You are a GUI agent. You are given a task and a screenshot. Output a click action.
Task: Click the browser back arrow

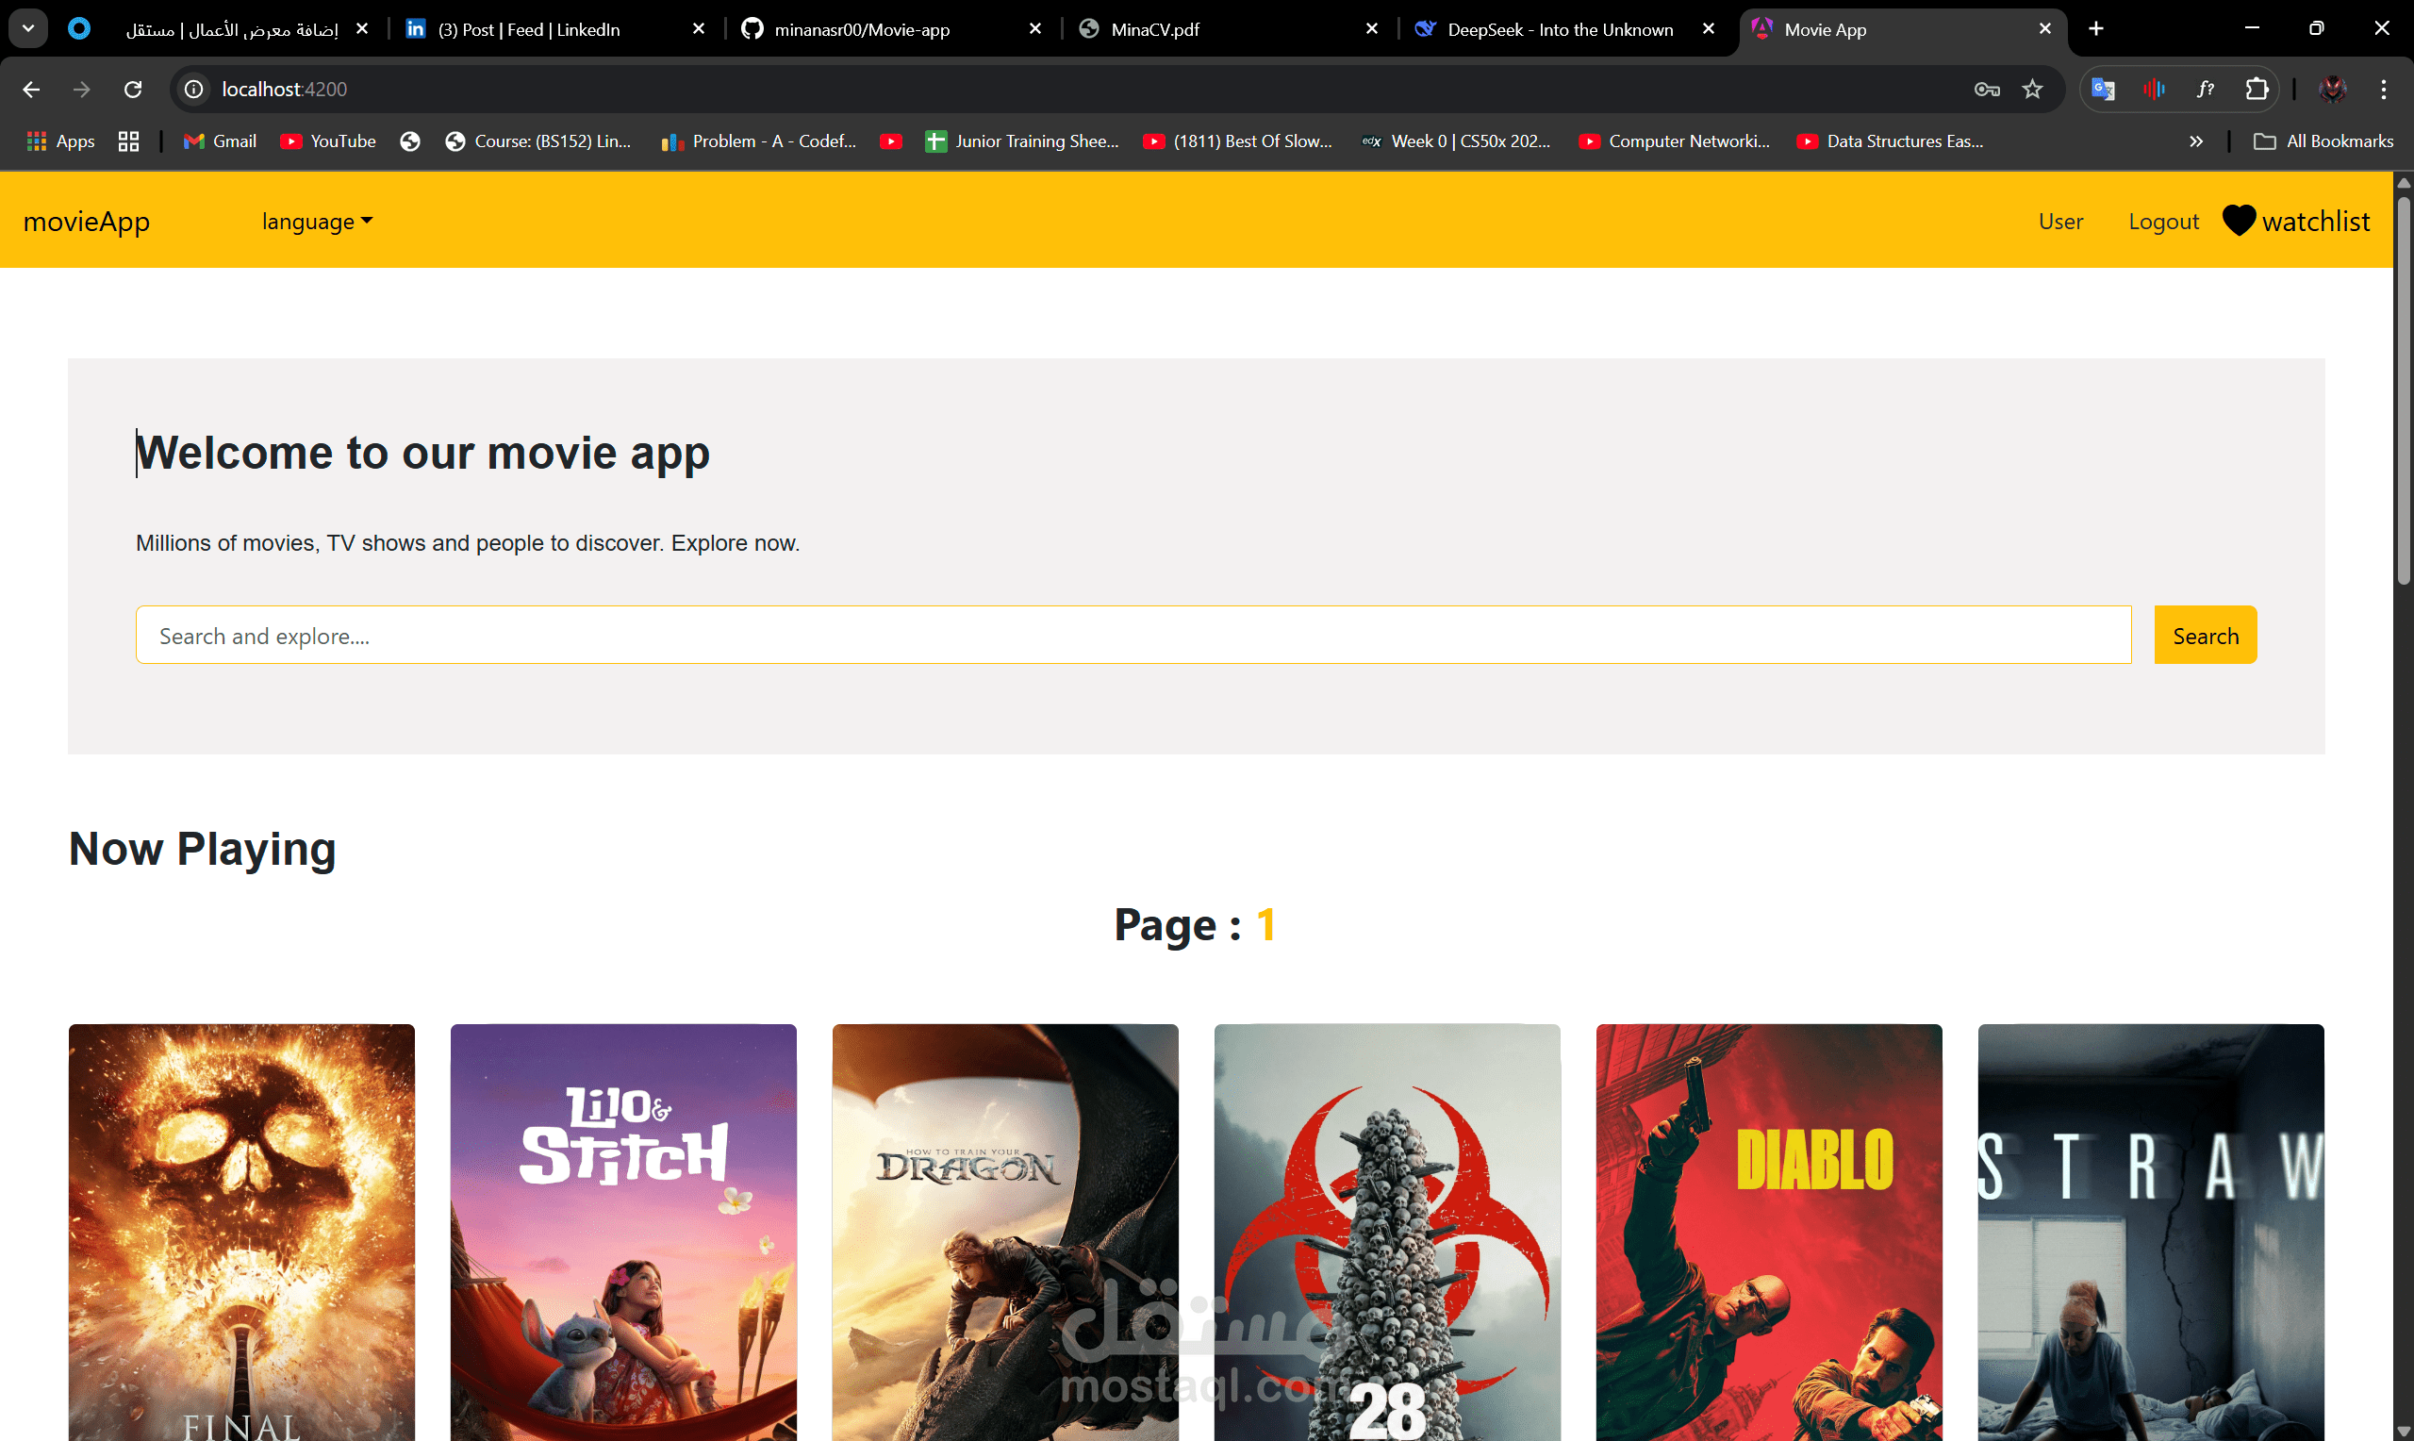(x=31, y=90)
